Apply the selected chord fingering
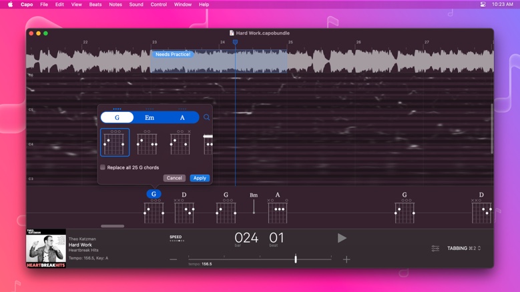Screen dimensions: 520x292 pyautogui.click(x=200, y=178)
